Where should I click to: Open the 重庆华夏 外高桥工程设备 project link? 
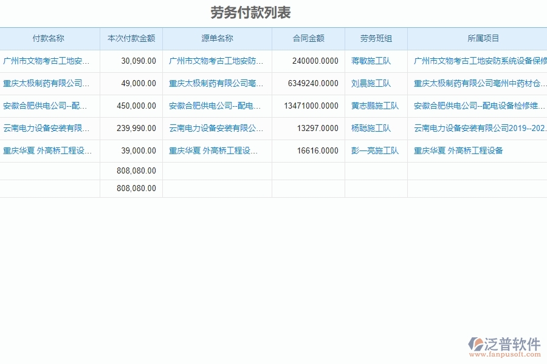458,151
